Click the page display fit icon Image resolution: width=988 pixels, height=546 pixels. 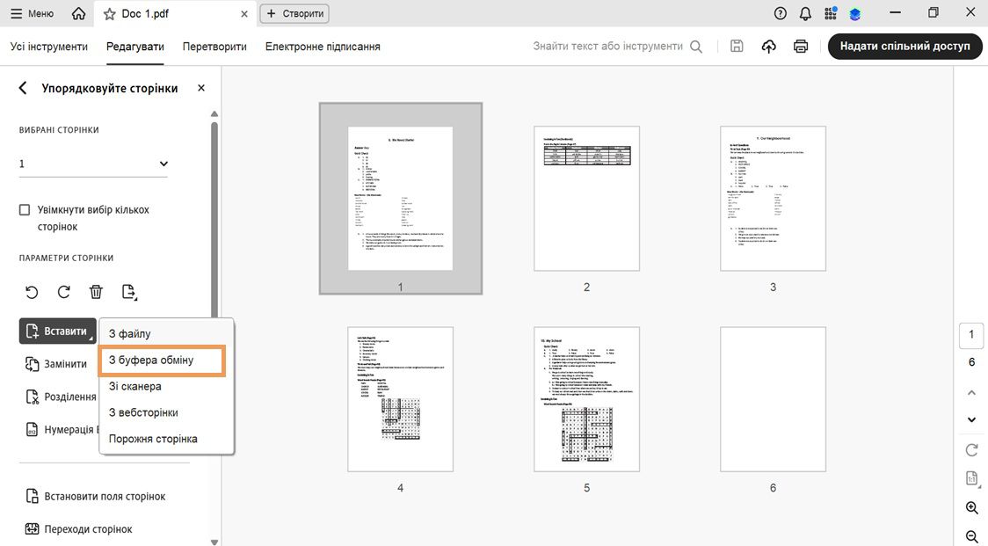(971, 478)
